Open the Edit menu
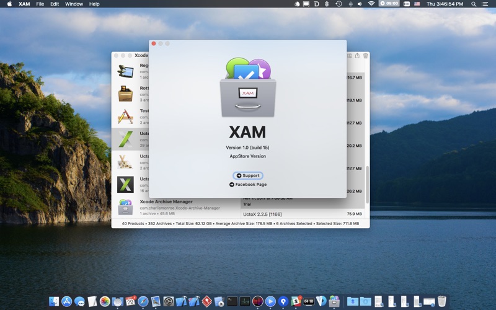 pos(55,4)
